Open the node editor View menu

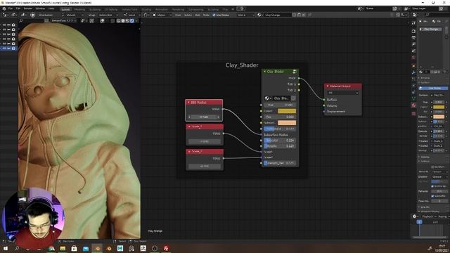(178, 15)
